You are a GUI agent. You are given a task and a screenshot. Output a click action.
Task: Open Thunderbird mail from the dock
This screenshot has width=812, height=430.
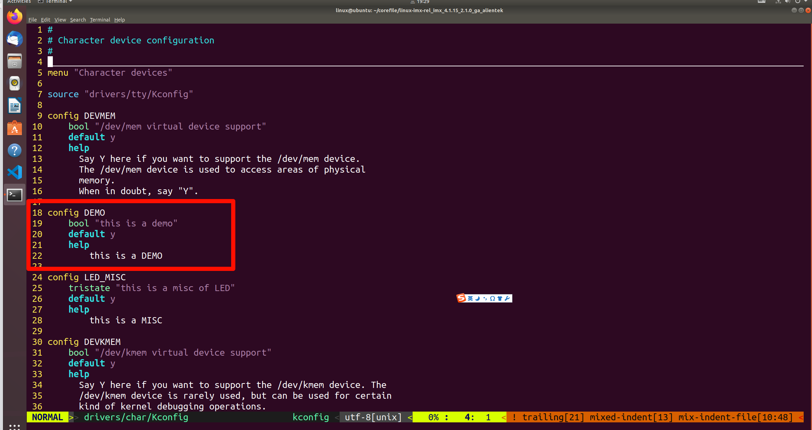(14, 39)
